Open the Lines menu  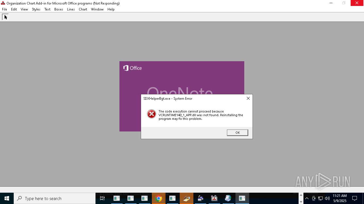click(71, 9)
